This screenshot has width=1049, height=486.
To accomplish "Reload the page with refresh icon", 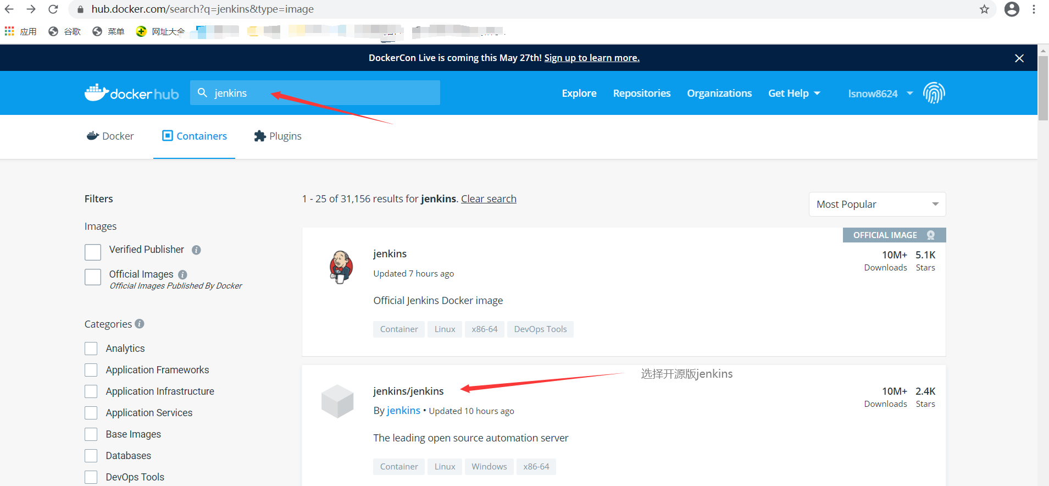I will 53,9.
